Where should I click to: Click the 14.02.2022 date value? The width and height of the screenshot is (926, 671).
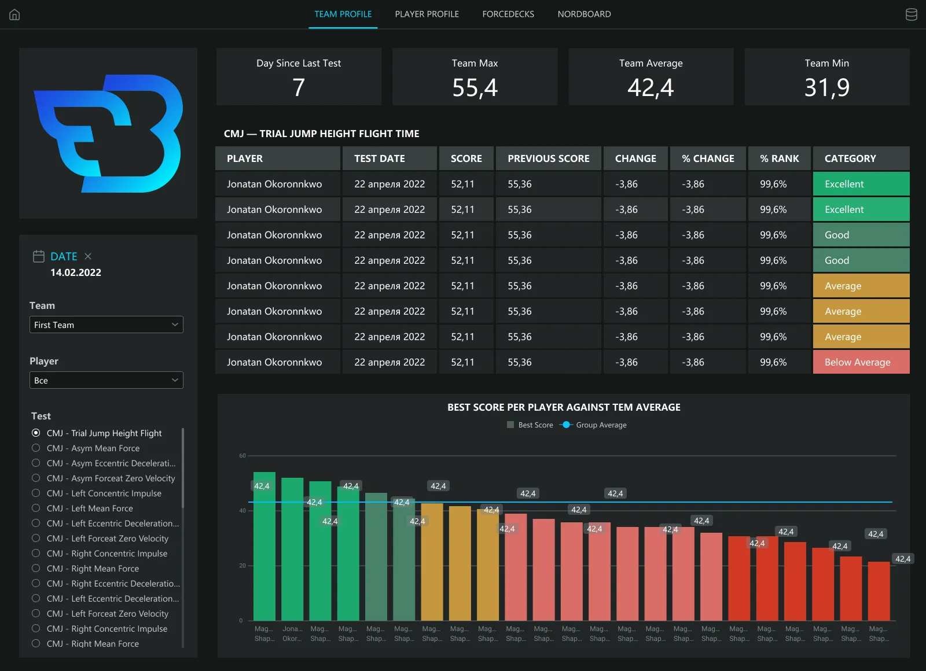(76, 273)
